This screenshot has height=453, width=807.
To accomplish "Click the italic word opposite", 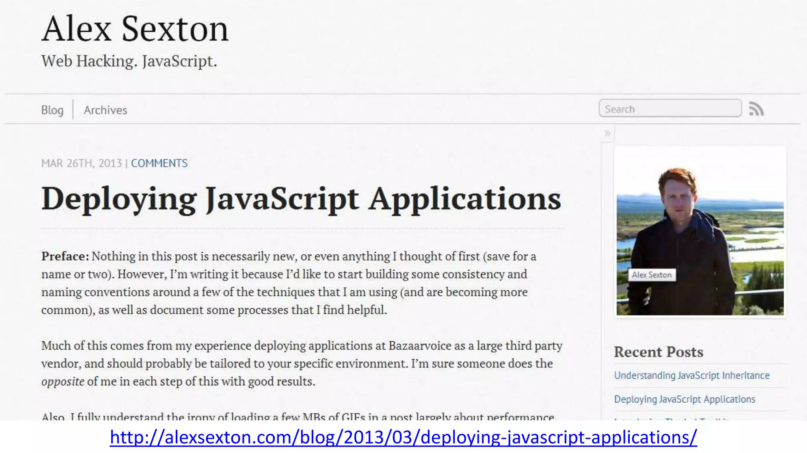I will tap(63, 381).
